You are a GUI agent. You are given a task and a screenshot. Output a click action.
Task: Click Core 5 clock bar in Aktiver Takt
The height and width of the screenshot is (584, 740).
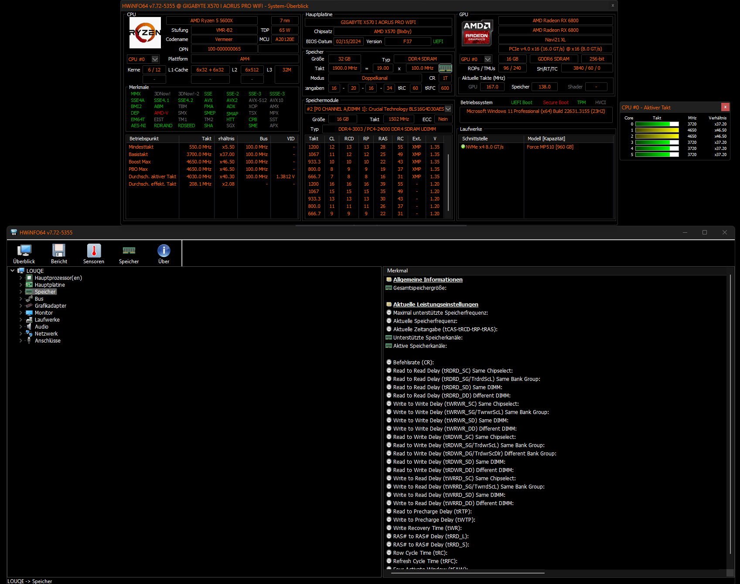(x=657, y=155)
